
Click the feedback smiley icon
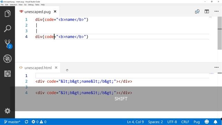pos(207,122)
